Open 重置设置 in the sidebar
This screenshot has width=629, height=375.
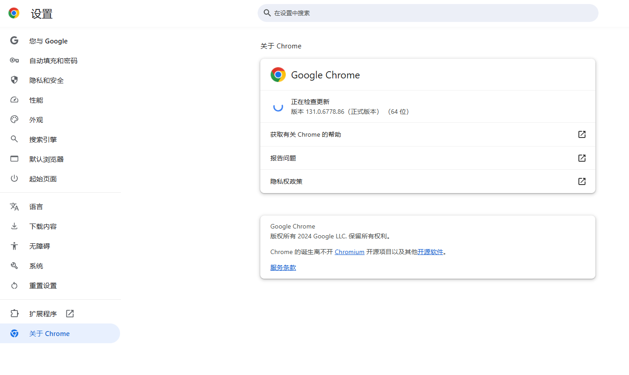(60, 285)
